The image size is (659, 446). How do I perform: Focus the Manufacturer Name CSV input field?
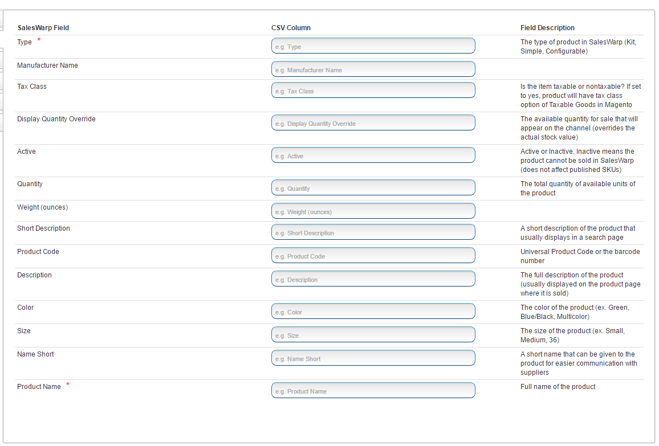coord(373,69)
